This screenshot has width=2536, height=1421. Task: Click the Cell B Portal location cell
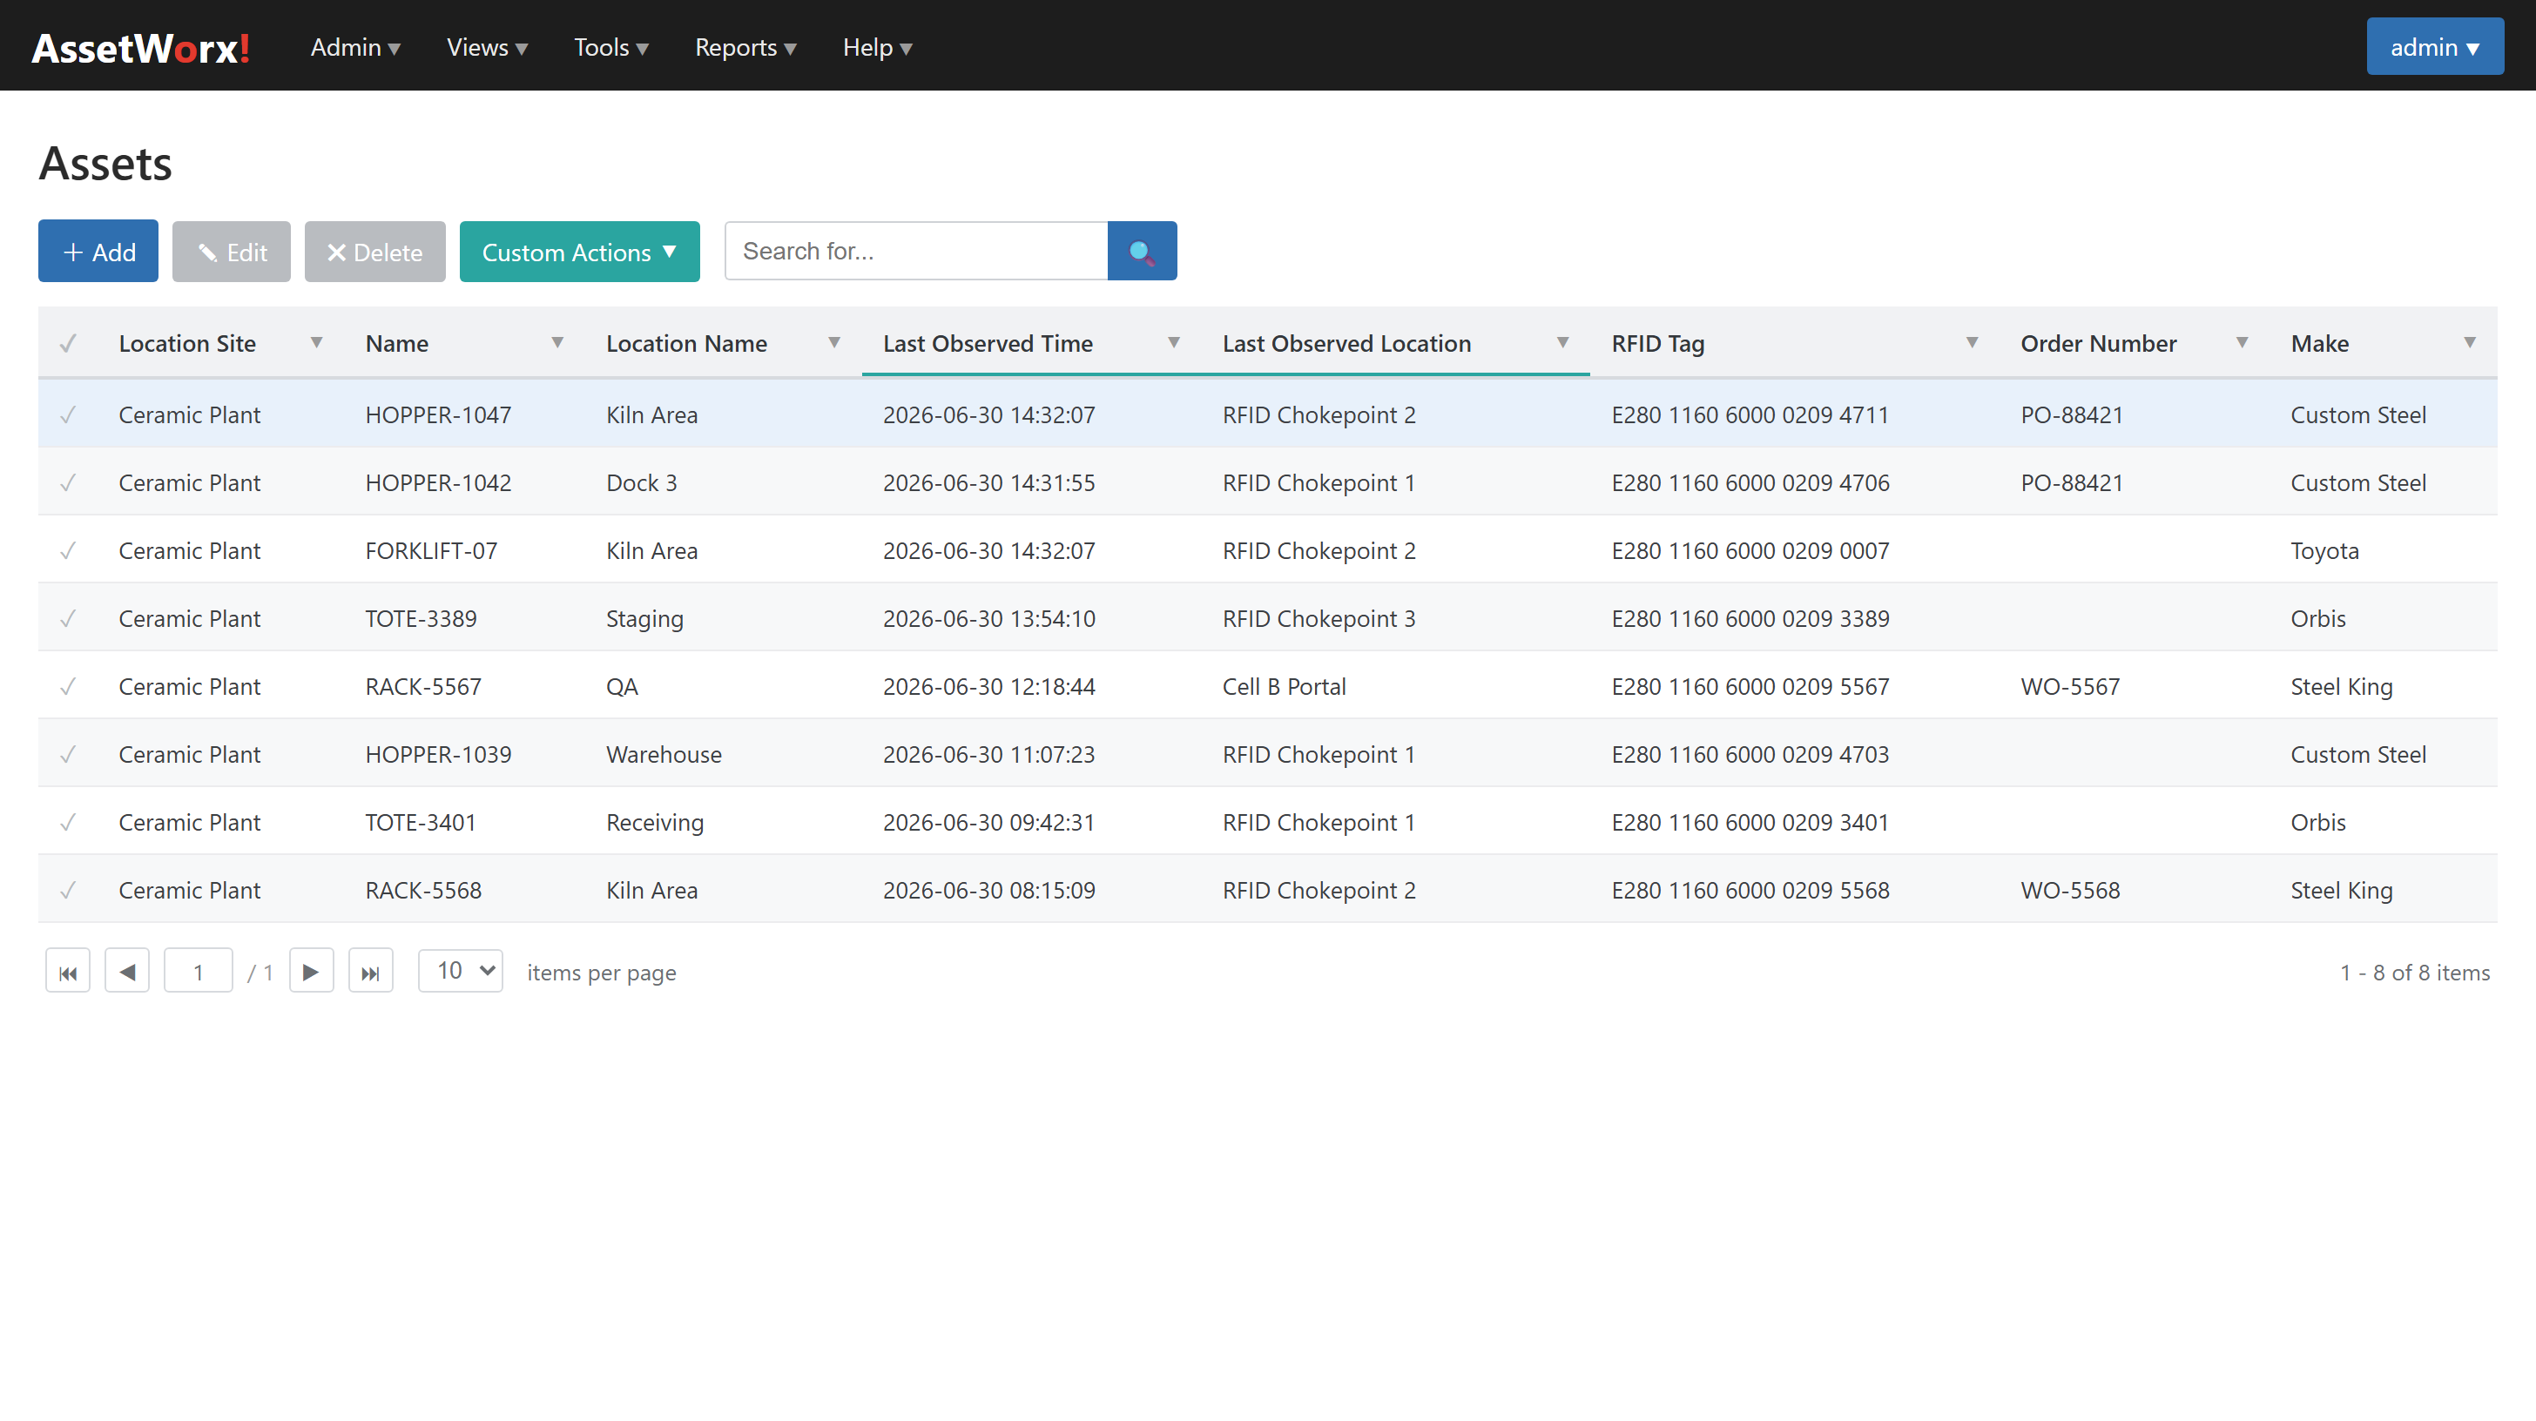1284,686
